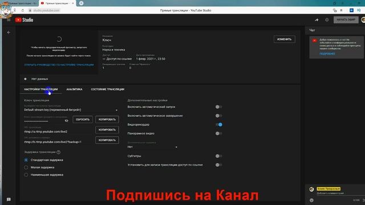Select Стандартная задержка radio option
The height and width of the screenshot is (205, 365).
(x=26, y=160)
